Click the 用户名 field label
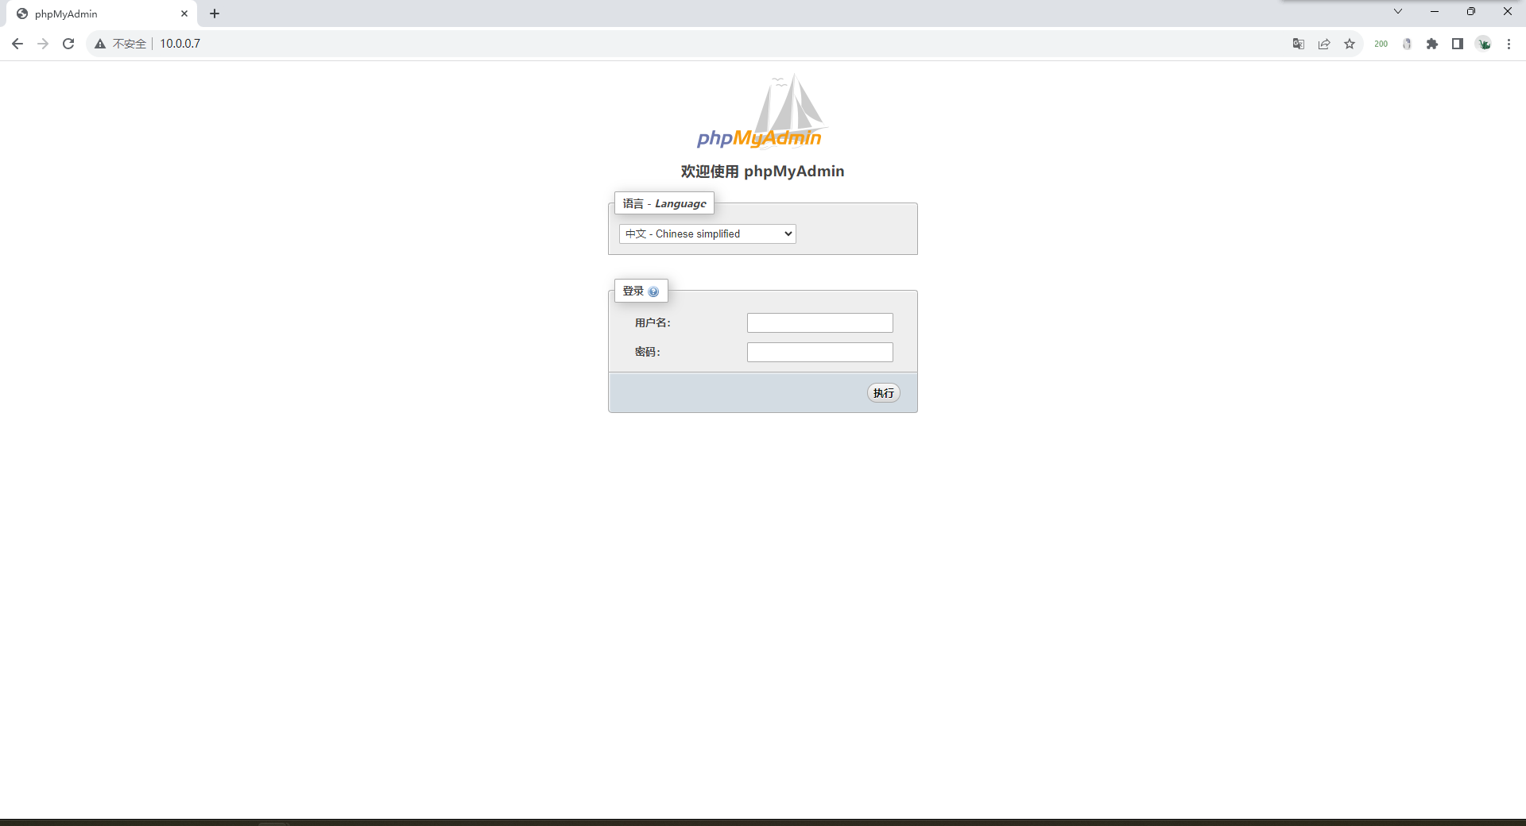 tap(653, 322)
